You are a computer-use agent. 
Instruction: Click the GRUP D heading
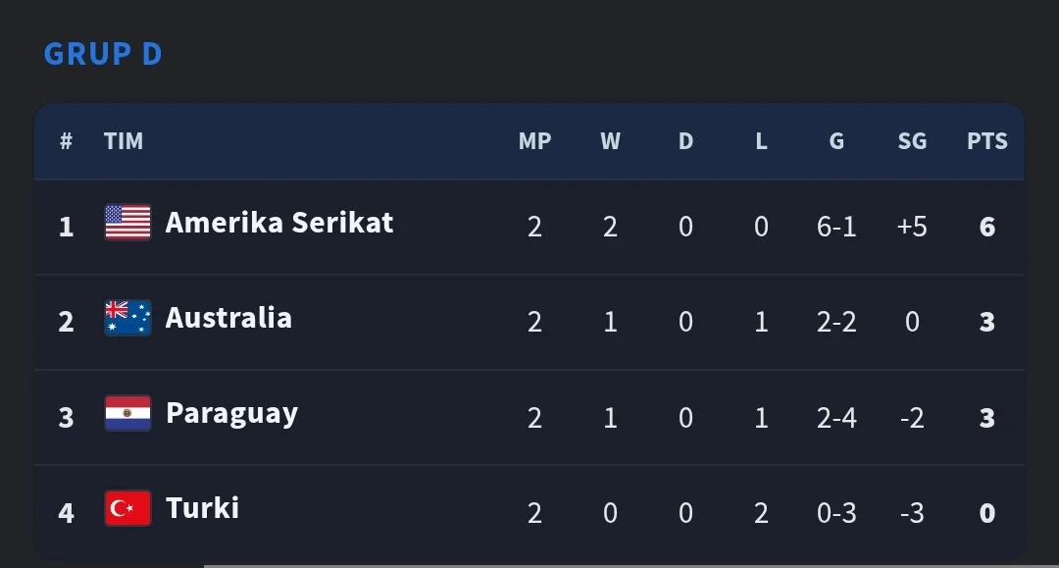(103, 54)
